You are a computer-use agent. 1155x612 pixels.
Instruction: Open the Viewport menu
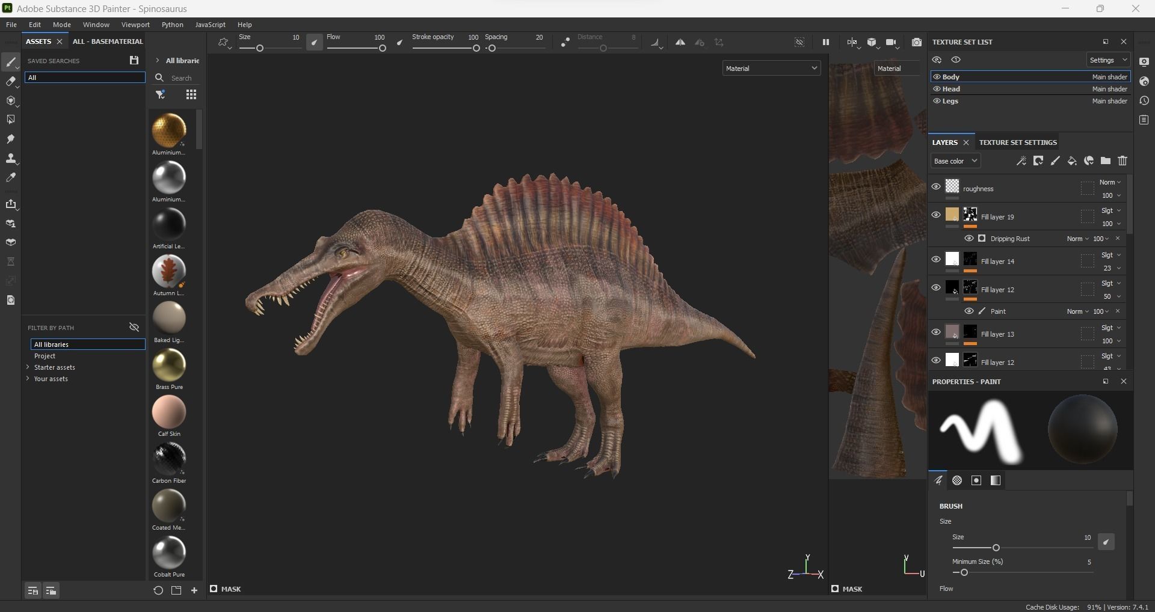(x=135, y=25)
